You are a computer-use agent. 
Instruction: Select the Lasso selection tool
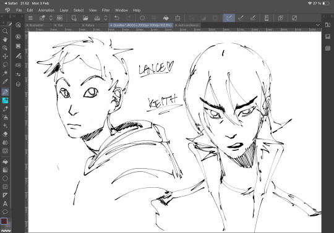[x=5, y=64]
